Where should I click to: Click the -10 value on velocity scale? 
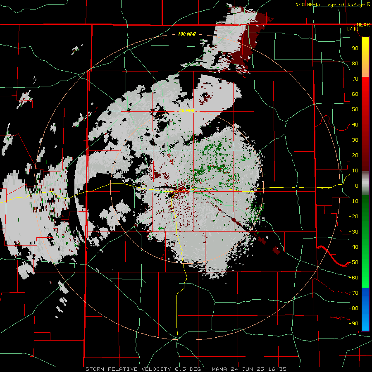[x=353, y=201]
